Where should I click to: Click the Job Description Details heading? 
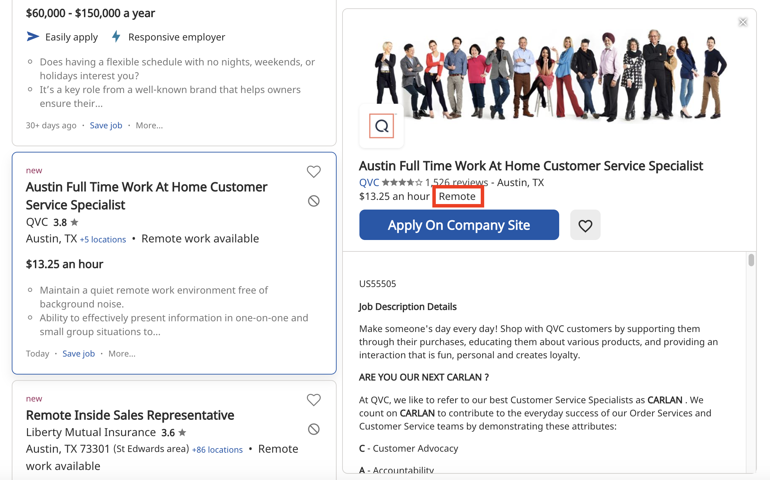tap(408, 307)
